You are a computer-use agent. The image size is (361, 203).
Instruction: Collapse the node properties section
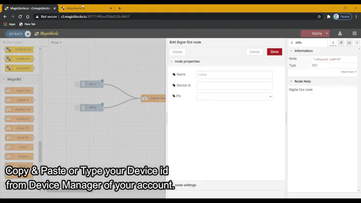172,61
